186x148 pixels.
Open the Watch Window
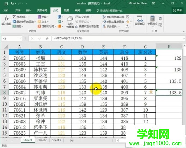pyautogui.click(x=140, y=20)
